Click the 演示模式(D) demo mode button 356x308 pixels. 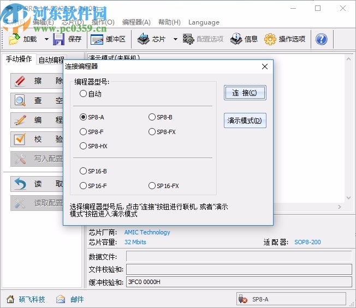pyautogui.click(x=245, y=120)
